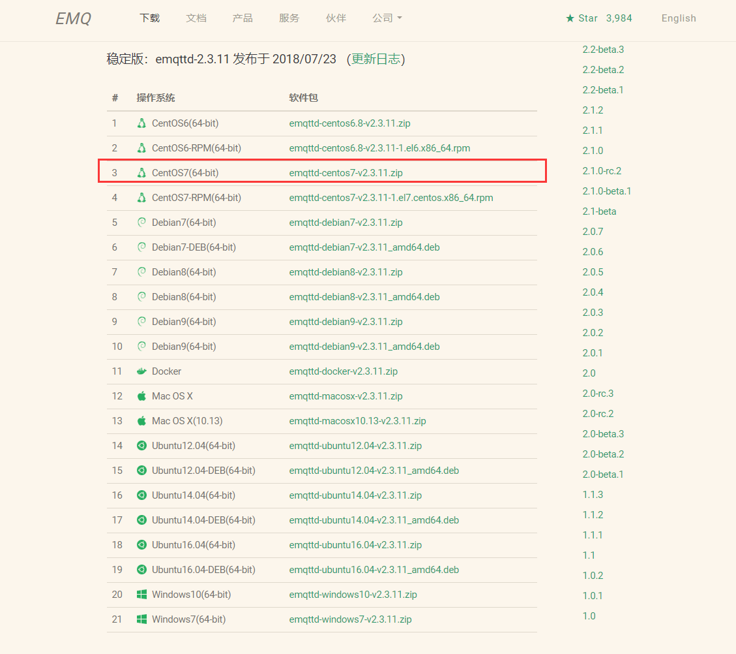The image size is (736, 654).
Task: Open version 2.0-beta.1 link
Action: click(x=603, y=475)
